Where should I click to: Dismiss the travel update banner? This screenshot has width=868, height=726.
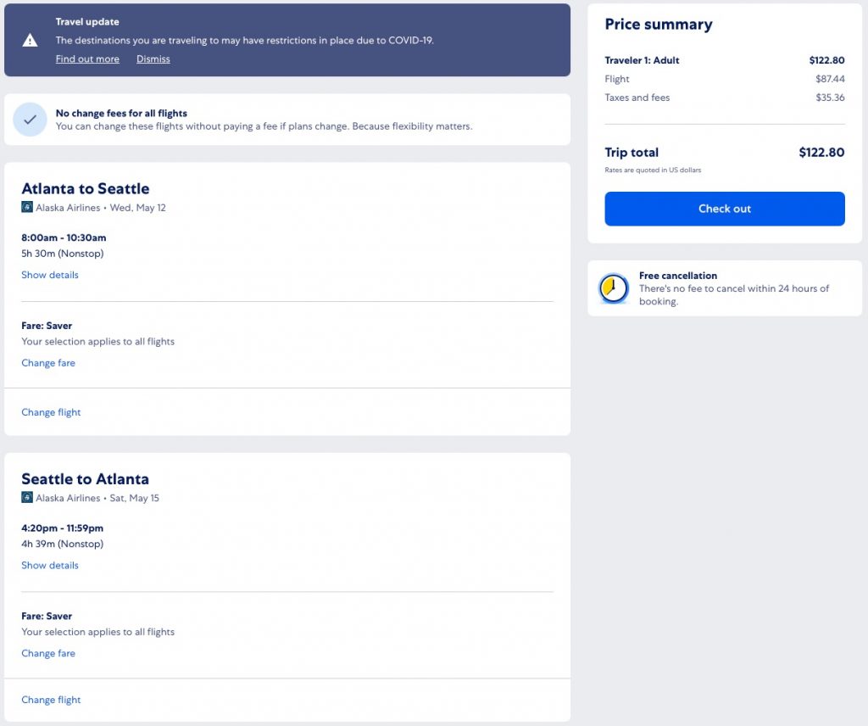point(153,59)
